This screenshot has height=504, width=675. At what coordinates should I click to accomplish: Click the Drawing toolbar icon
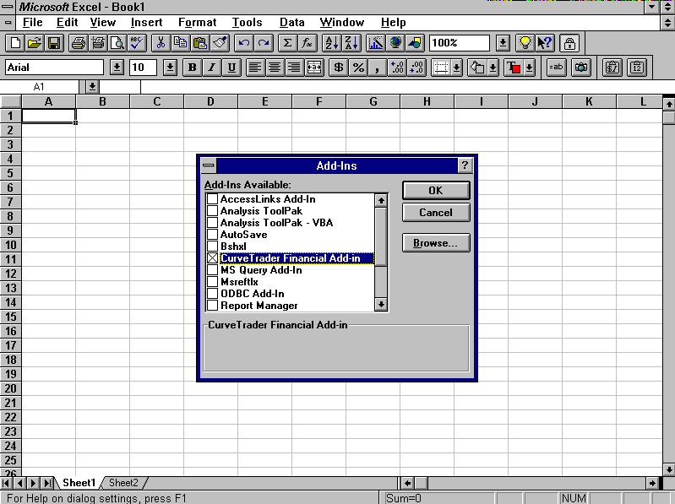pos(414,43)
